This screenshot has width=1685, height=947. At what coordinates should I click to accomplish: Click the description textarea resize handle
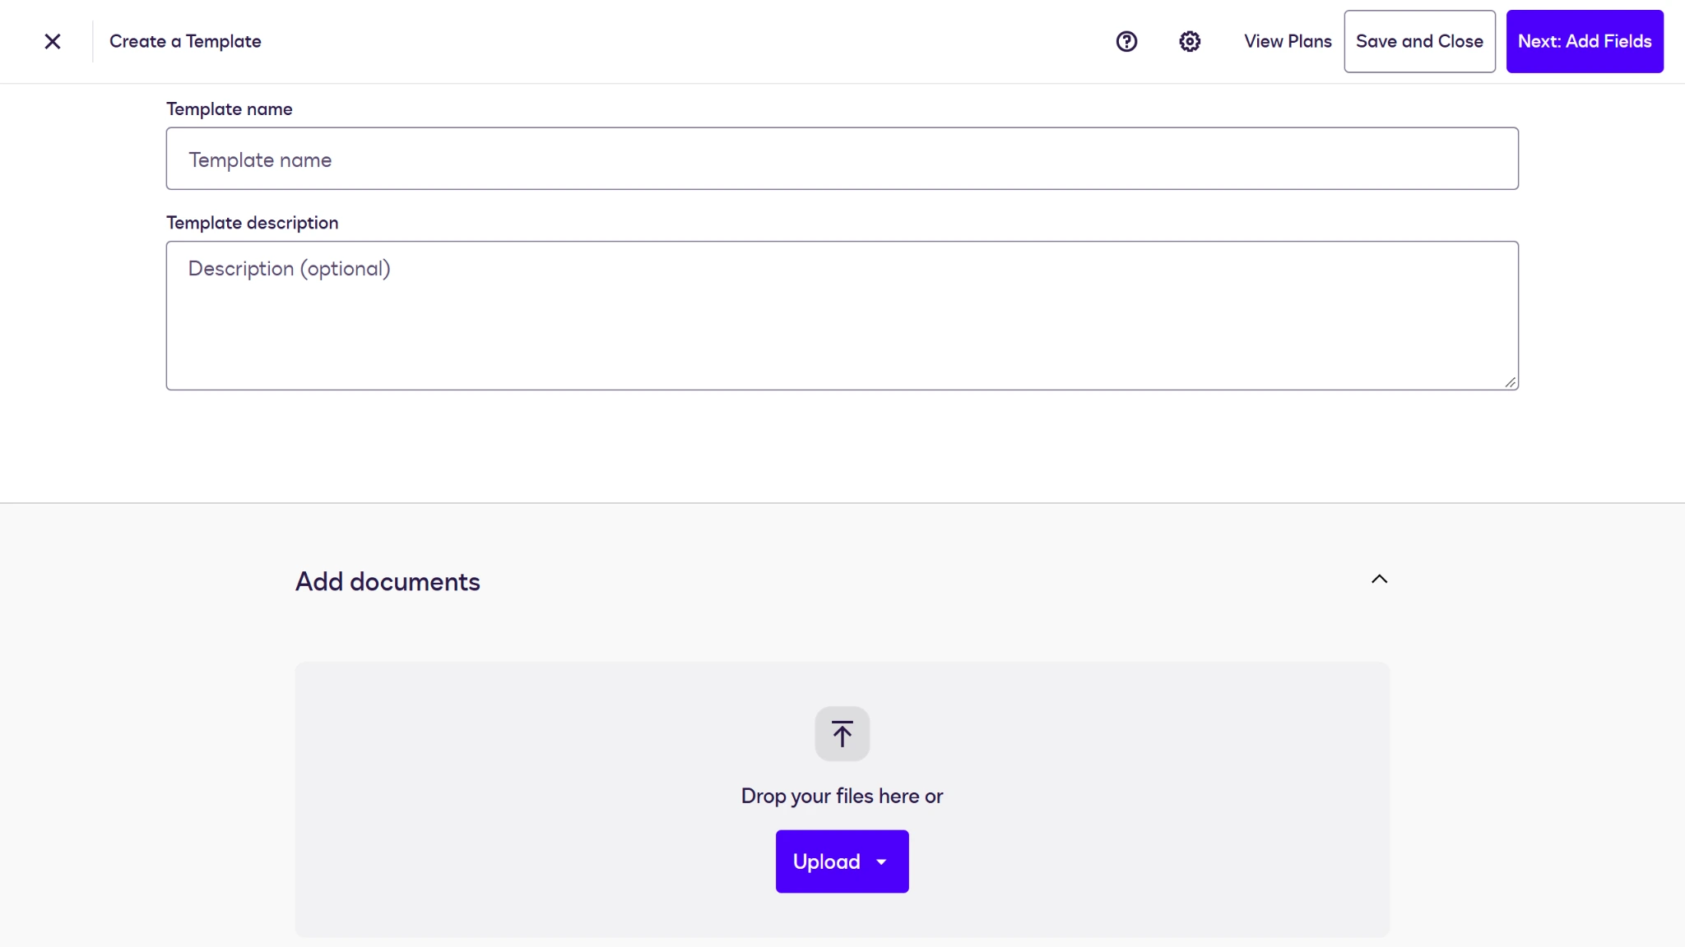tap(1511, 382)
